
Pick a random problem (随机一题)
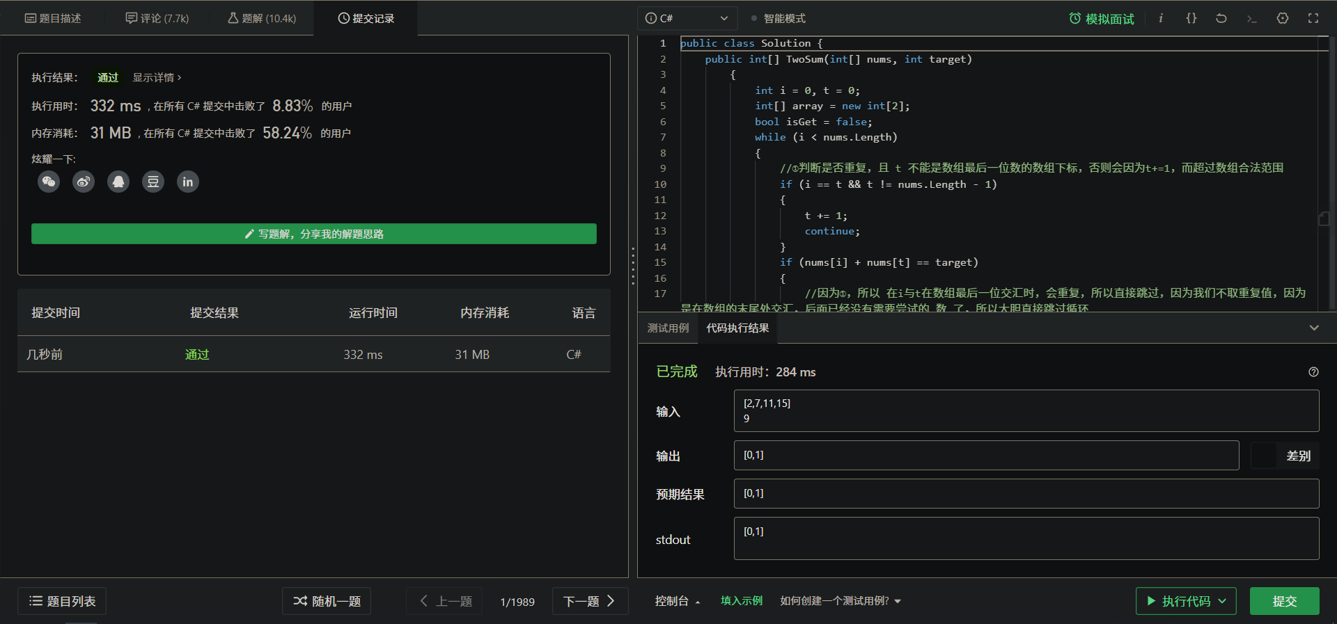(327, 601)
